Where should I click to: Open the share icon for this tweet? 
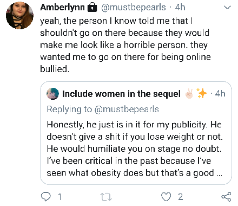[226, 197]
